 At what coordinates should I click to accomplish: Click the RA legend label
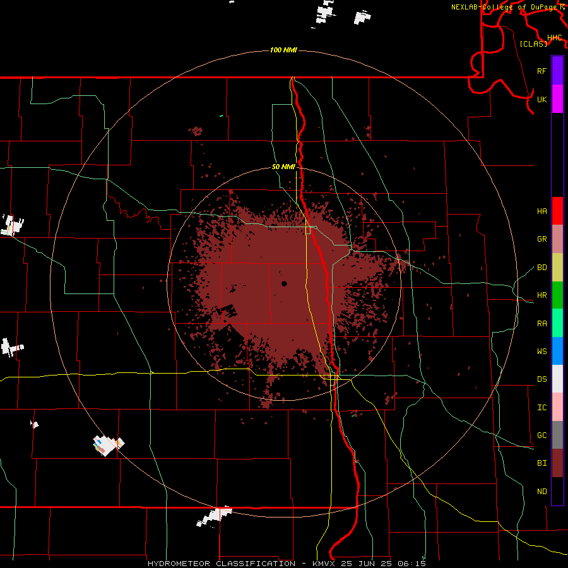(541, 324)
